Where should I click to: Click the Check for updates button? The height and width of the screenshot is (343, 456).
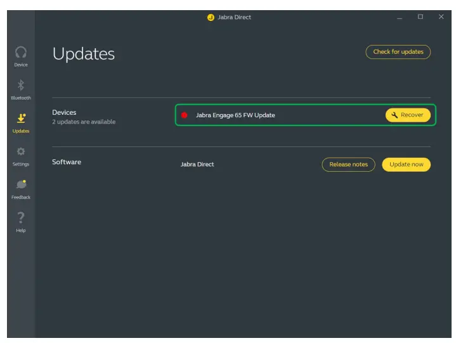point(398,52)
